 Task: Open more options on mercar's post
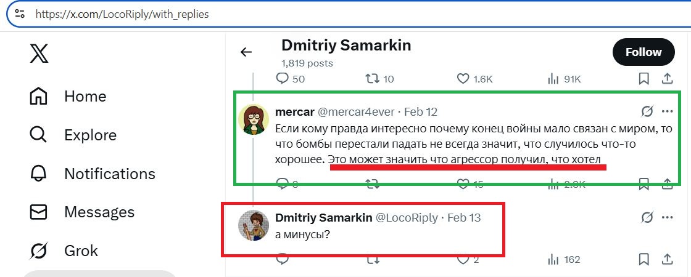[x=667, y=111]
